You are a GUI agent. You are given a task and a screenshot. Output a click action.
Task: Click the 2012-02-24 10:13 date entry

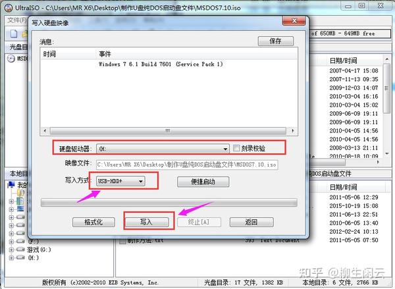click(354, 232)
